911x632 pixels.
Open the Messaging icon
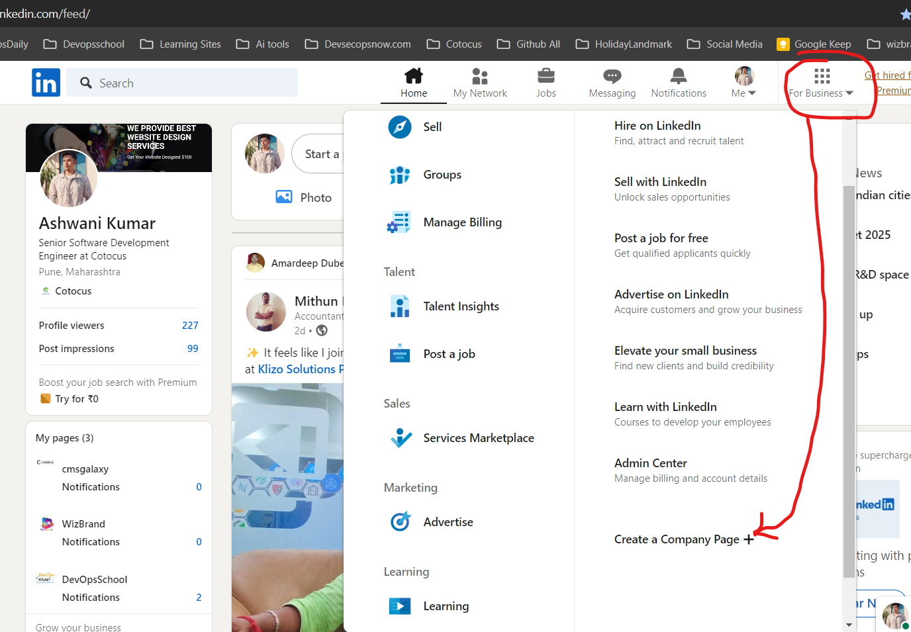point(610,79)
